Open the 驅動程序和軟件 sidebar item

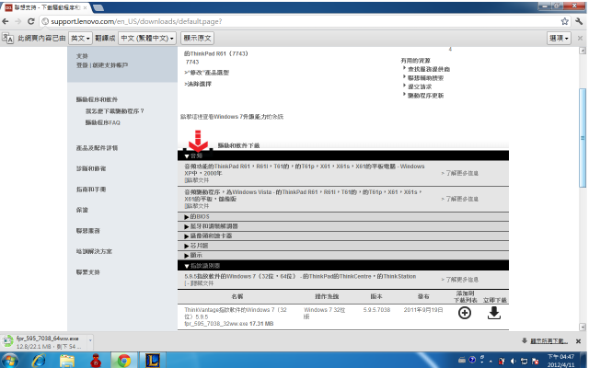[x=97, y=99]
